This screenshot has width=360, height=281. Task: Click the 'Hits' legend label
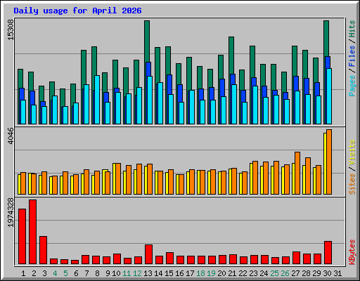[352, 29]
